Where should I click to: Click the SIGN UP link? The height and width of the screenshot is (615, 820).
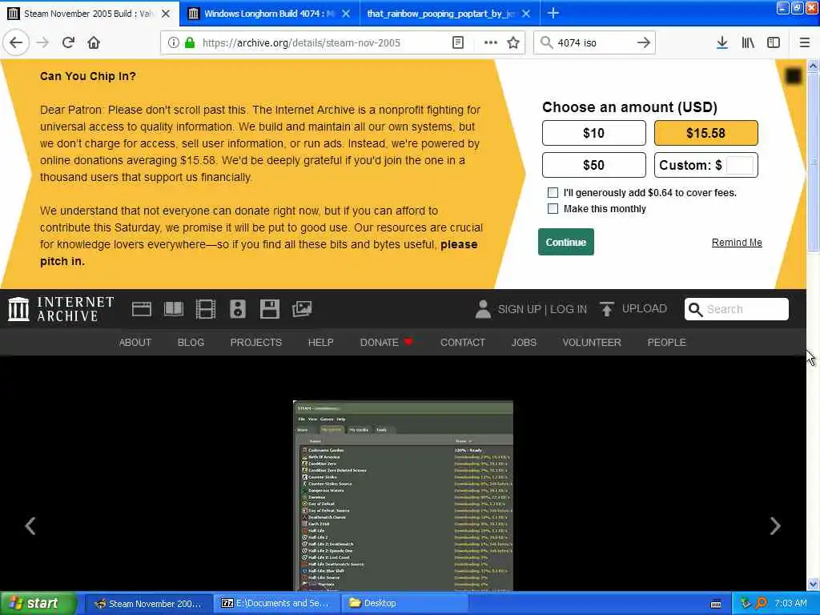pyautogui.click(x=519, y=309)
